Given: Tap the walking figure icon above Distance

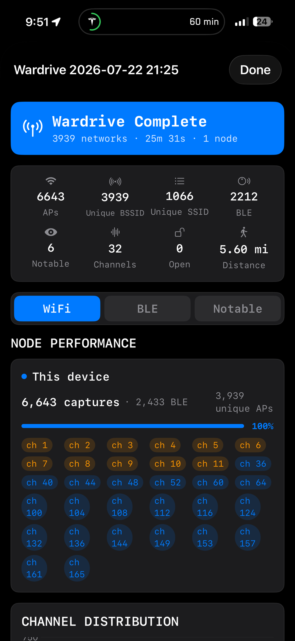Looking at the screenshot, I should [x=244, y=232].
